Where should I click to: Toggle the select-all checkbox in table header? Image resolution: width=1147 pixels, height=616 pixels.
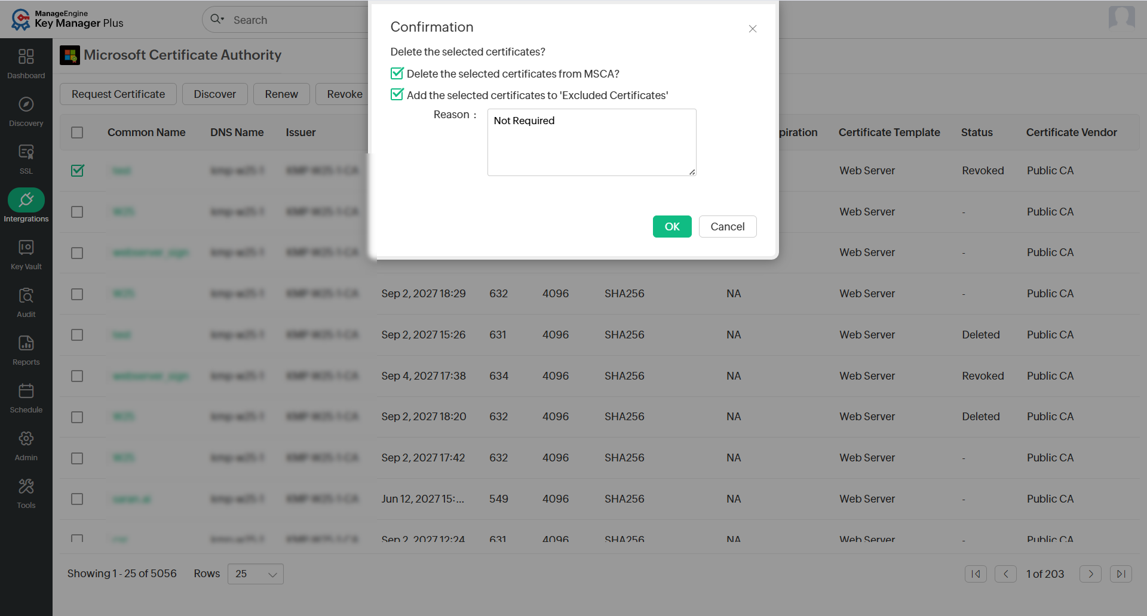77,133
